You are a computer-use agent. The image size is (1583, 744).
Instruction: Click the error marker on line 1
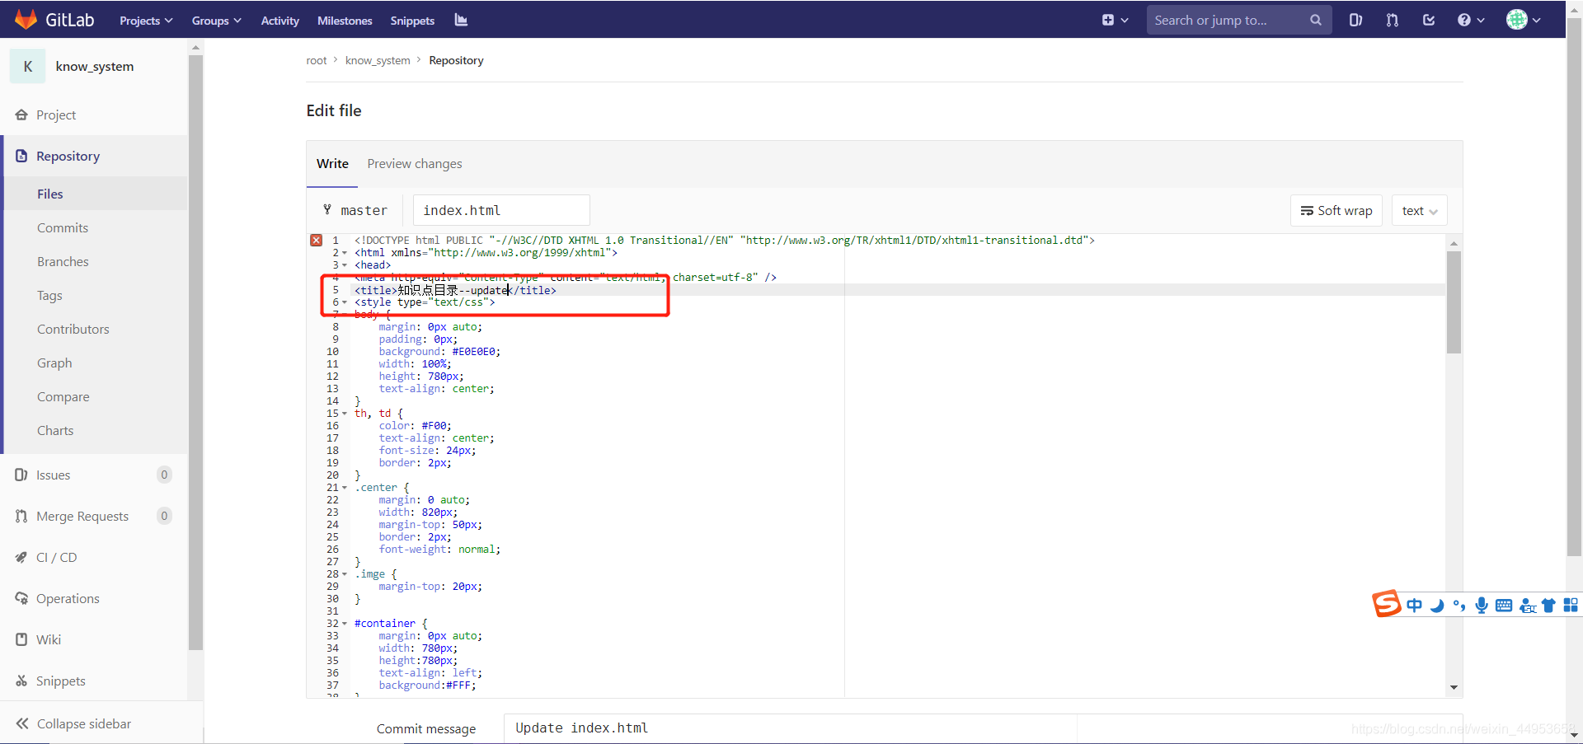tap(317, 240)
